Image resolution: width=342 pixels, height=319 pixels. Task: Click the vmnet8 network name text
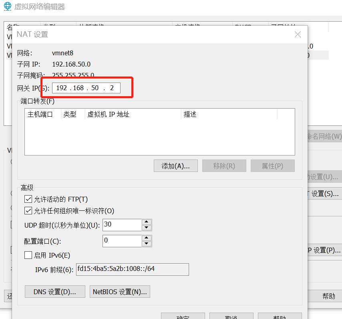[x=62, y=53]
